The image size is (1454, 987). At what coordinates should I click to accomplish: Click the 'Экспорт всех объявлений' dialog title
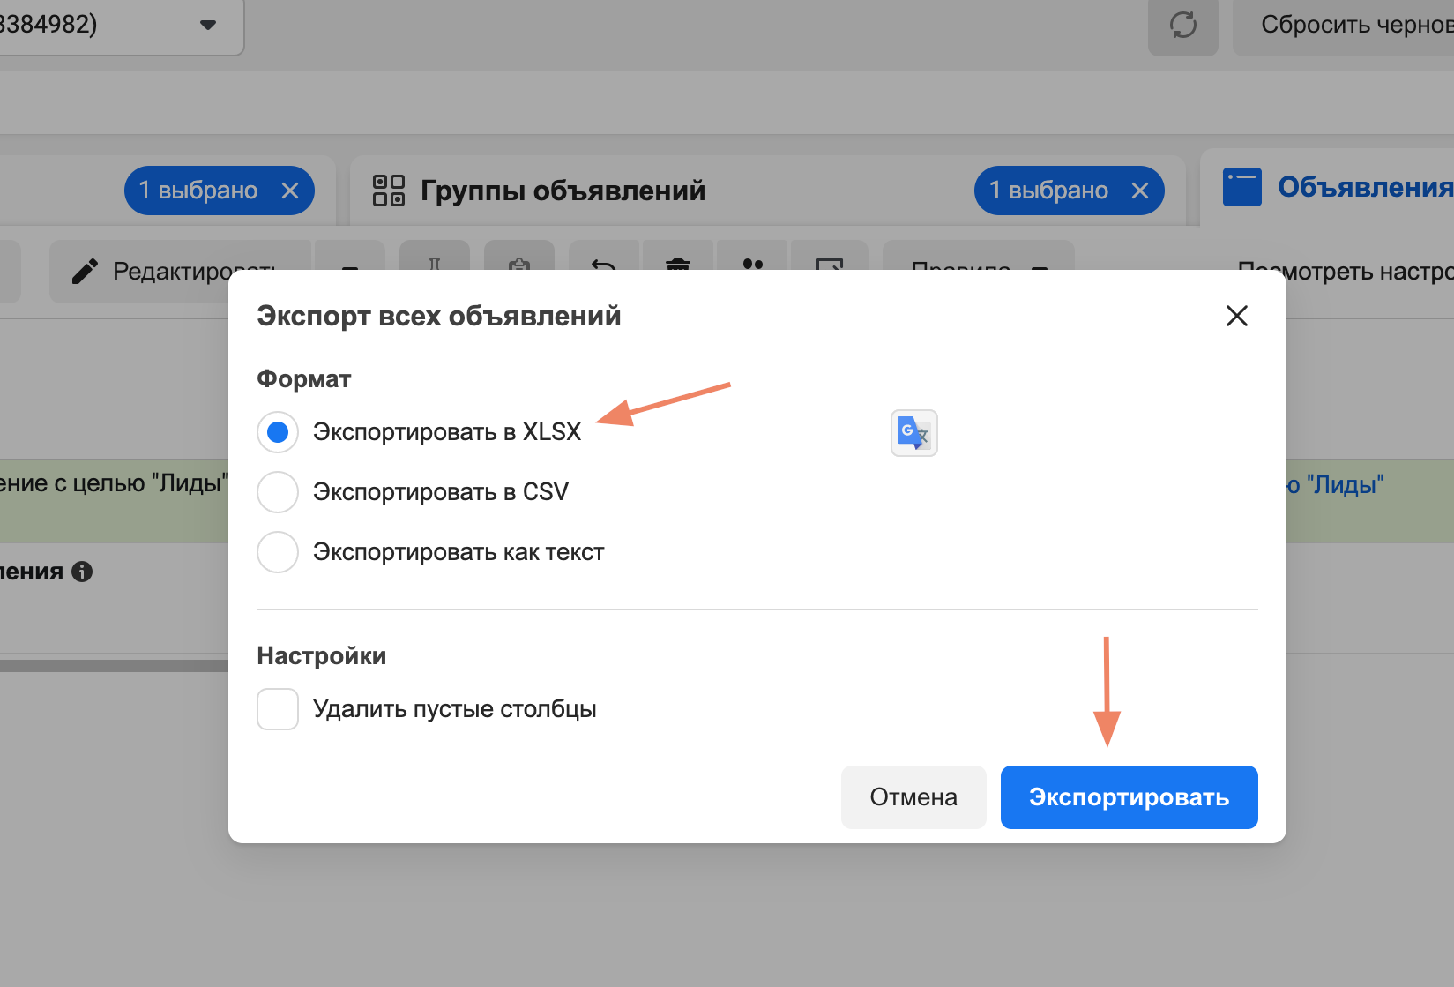click(x=439, y=316)
